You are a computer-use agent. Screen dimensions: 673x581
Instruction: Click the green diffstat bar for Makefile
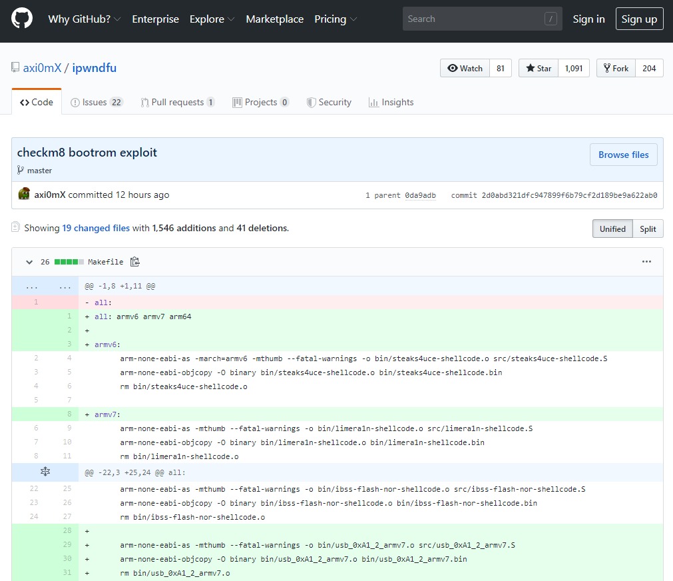click(x=69, y=262)
